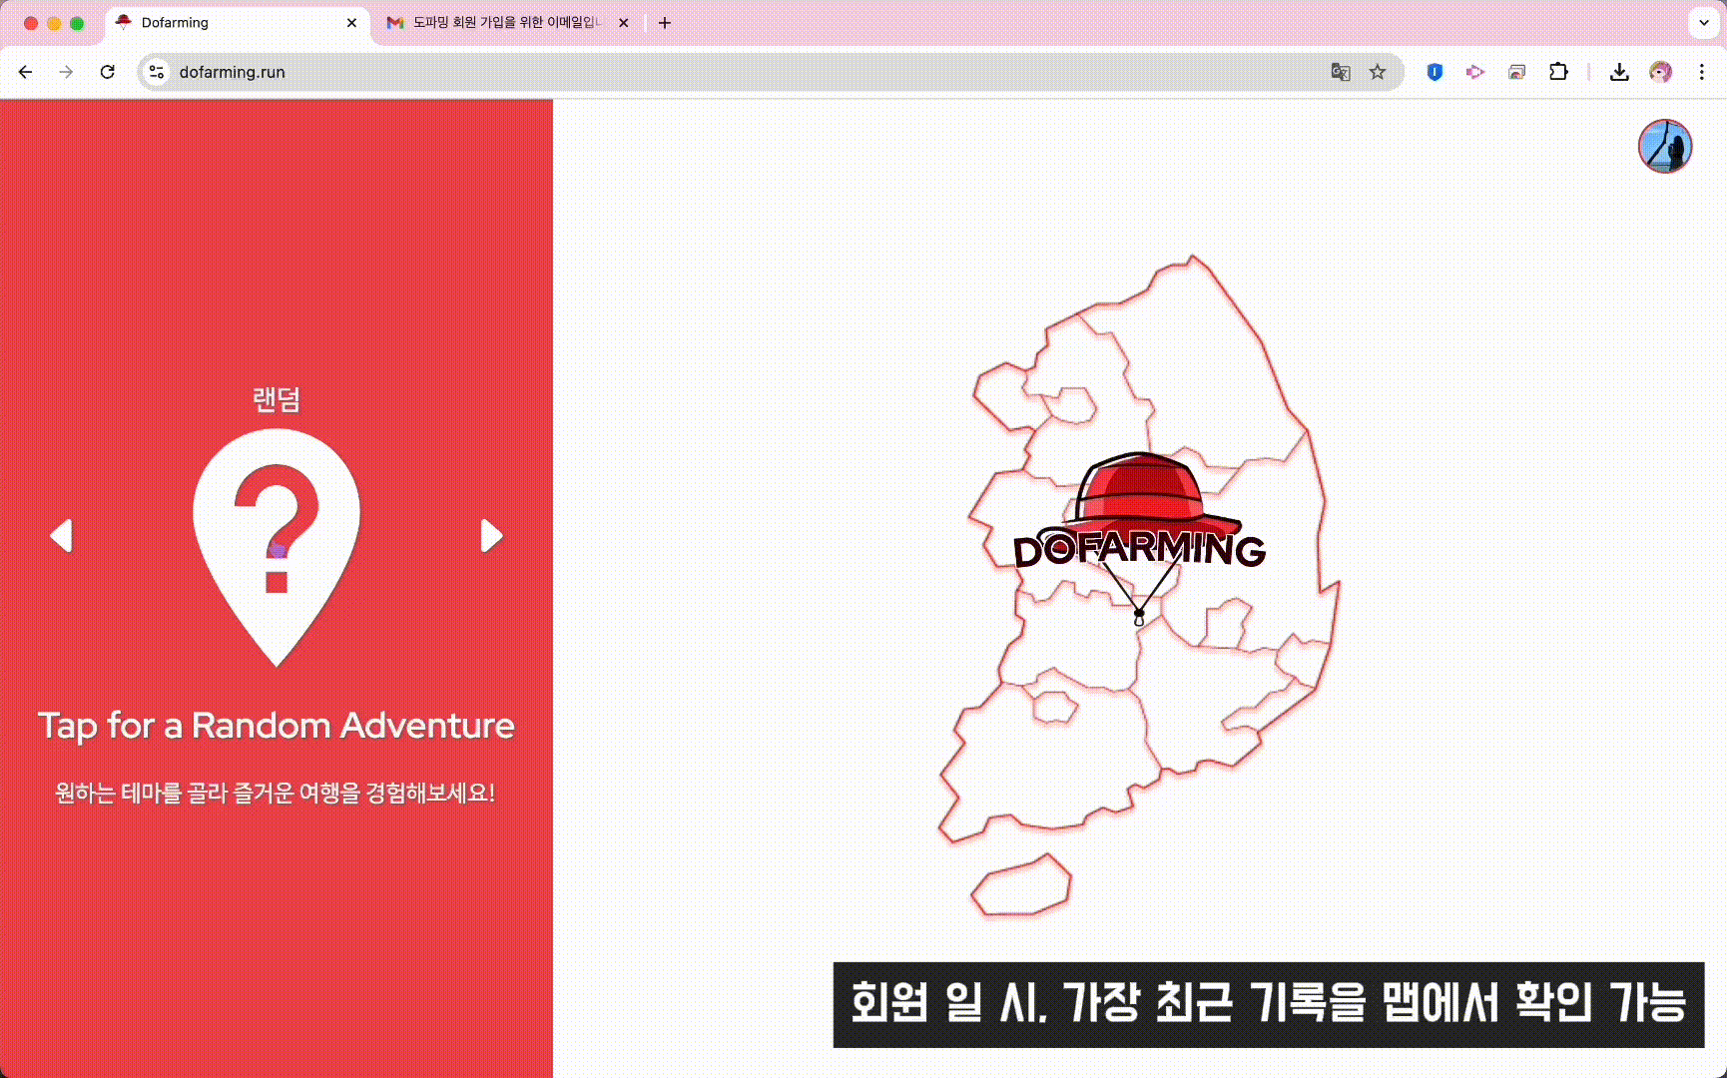
Task: Go back to the previous page
Action: click(26, 72)
